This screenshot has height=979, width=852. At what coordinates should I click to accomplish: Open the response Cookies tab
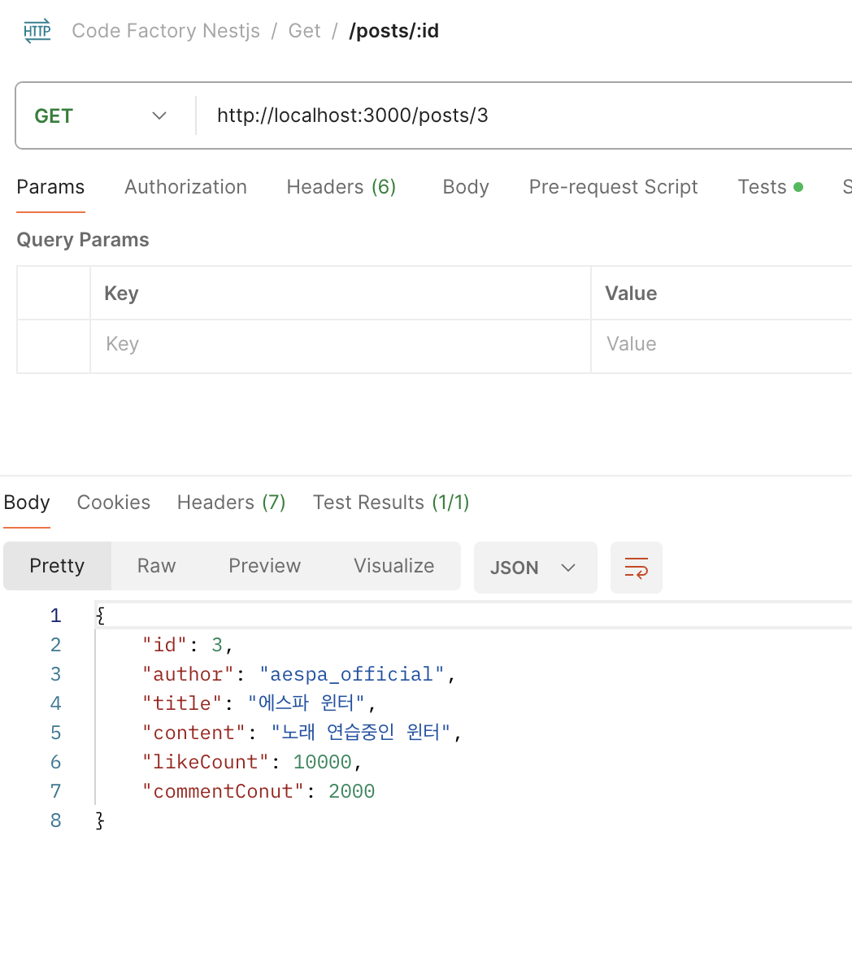[x=114, y=503]
